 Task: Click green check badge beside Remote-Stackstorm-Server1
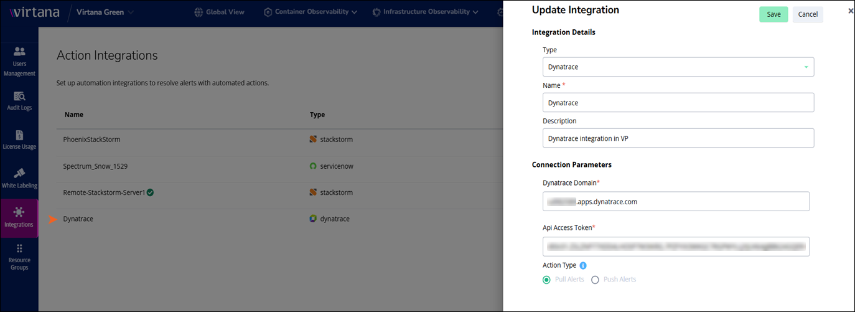pyautogui.click(x=151, y=192)
